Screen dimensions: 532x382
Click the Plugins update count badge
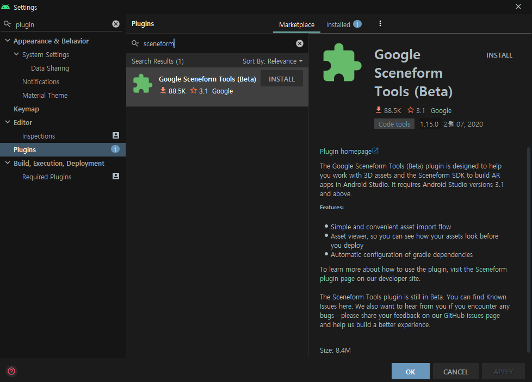115,149
